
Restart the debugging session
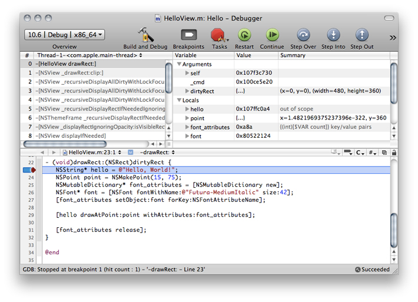pyautogui.click(x=244, y=35)
